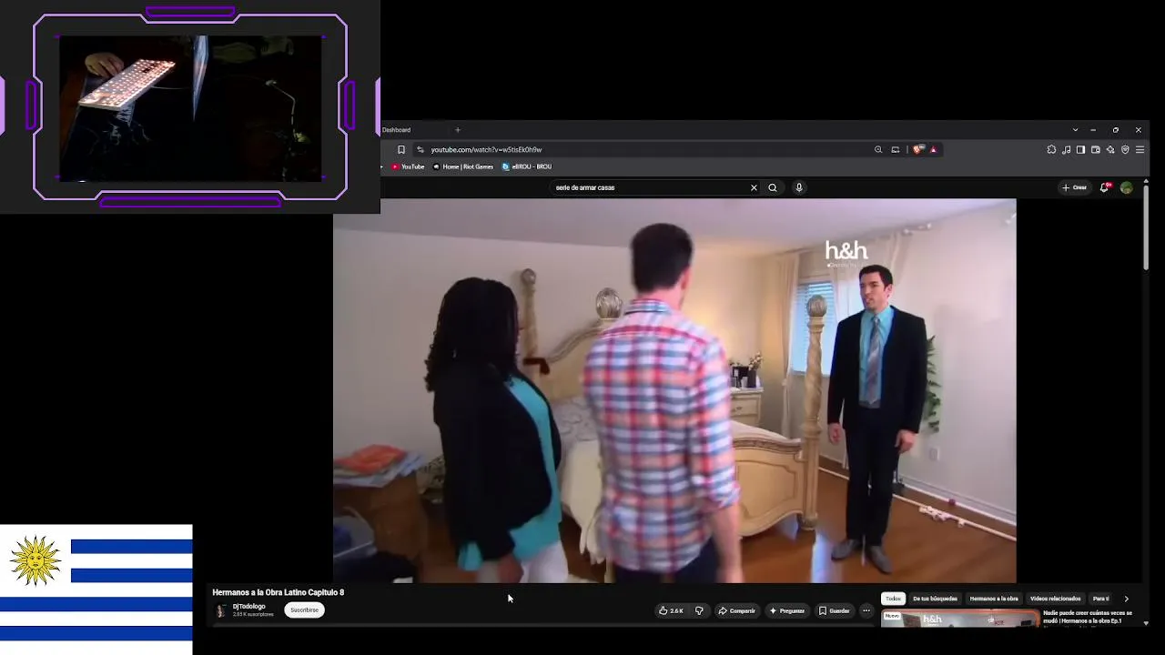Select the Todos filter chip

point(893,600)
